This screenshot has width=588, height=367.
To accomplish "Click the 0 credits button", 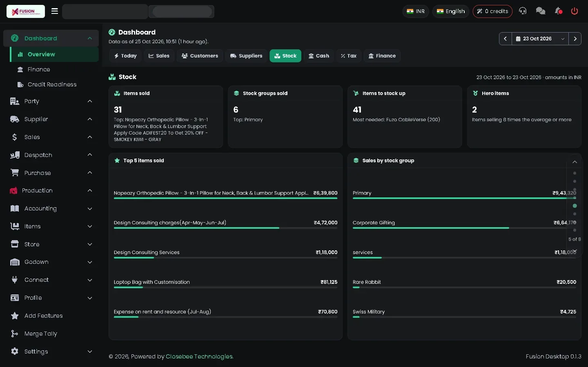I will [x=492, y=11].
